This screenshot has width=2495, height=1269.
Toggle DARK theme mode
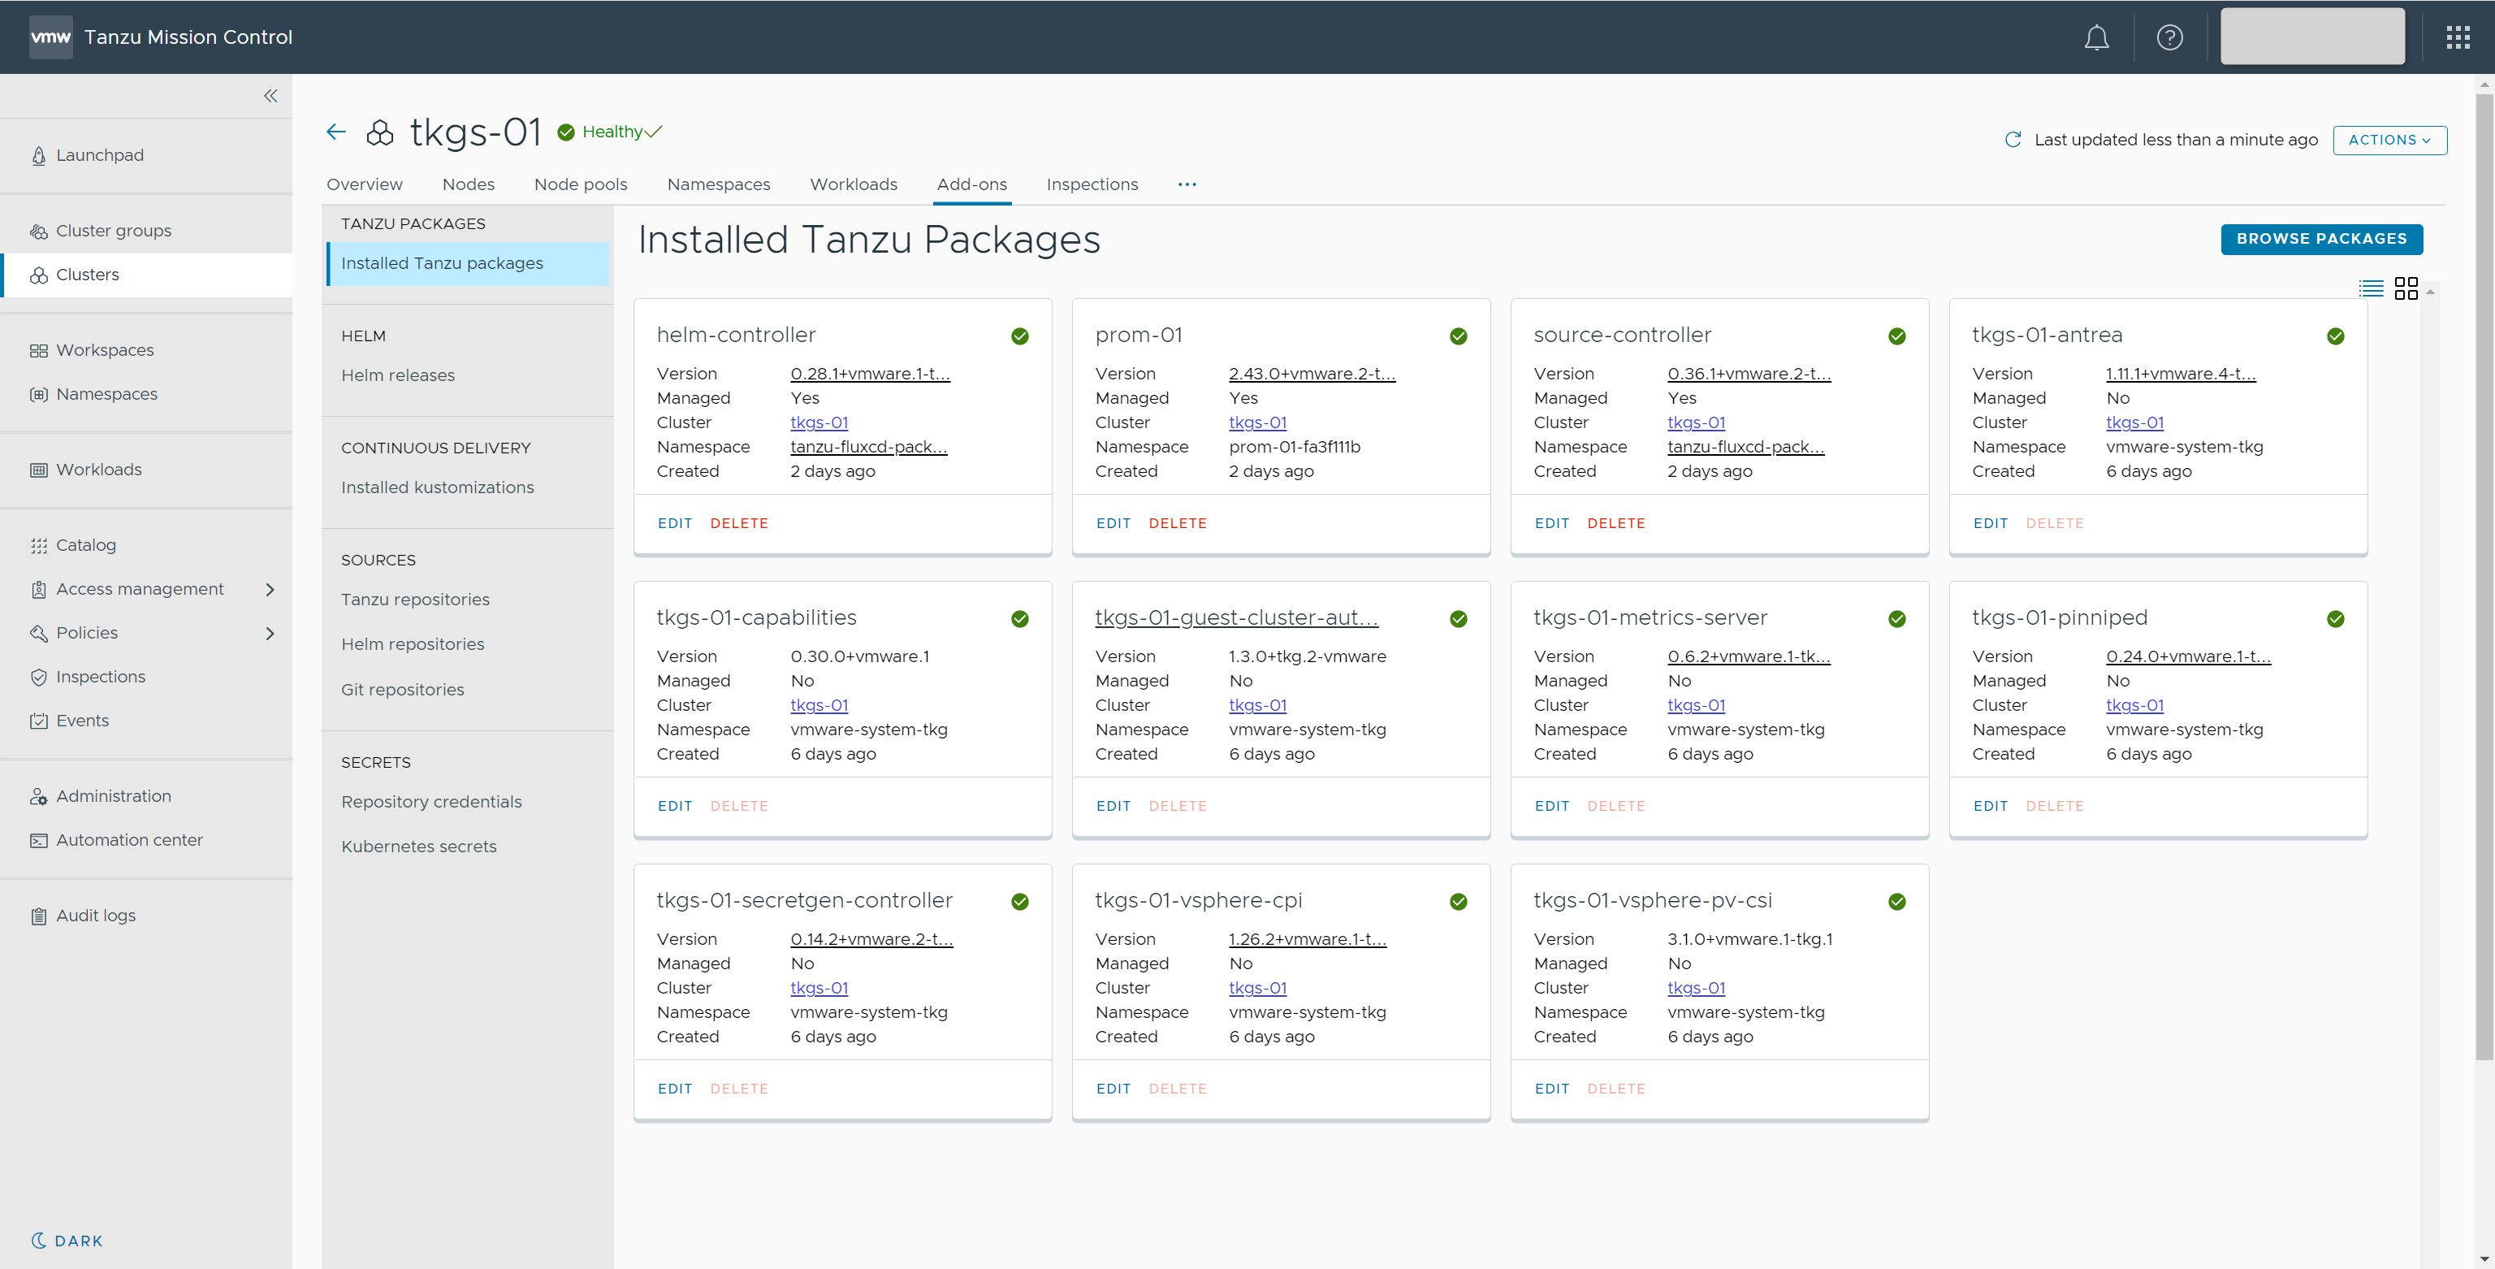click(67, 1240)
